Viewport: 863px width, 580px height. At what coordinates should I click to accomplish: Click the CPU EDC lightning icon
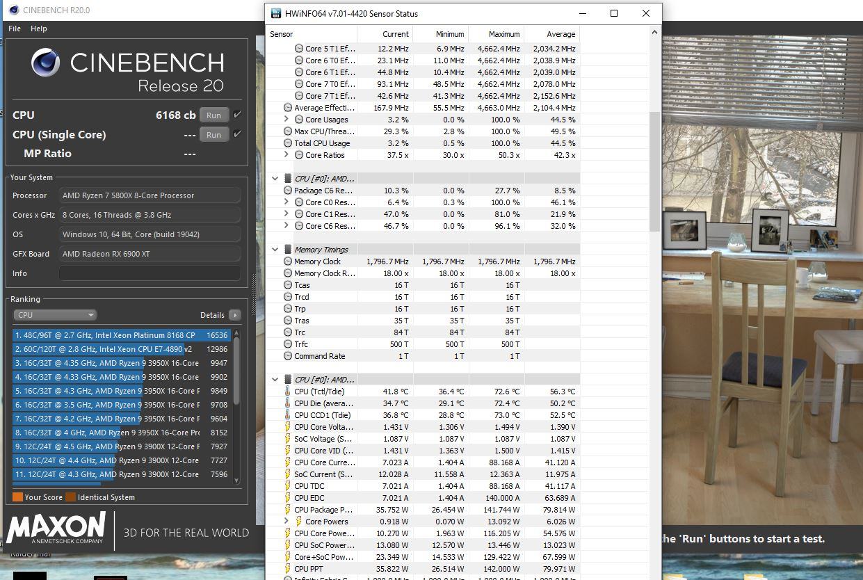[287, 498]
